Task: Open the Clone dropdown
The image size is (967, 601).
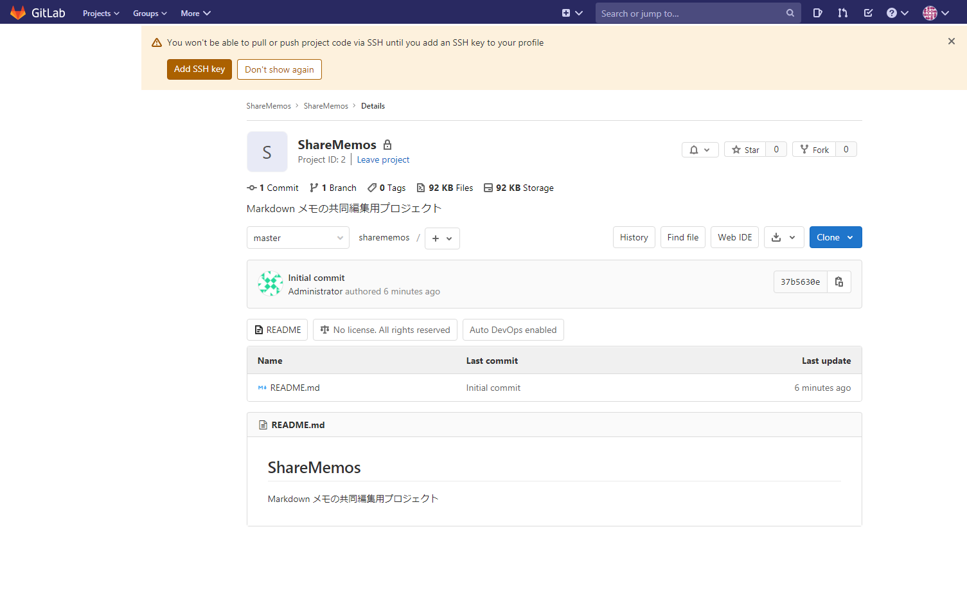Action: click(835, 237)
